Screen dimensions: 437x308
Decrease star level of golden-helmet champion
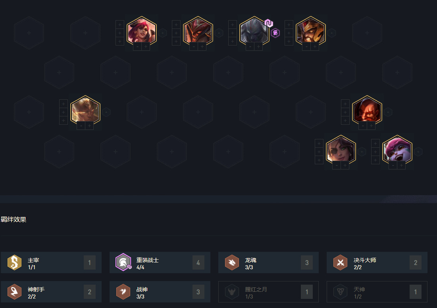point(306,47)
